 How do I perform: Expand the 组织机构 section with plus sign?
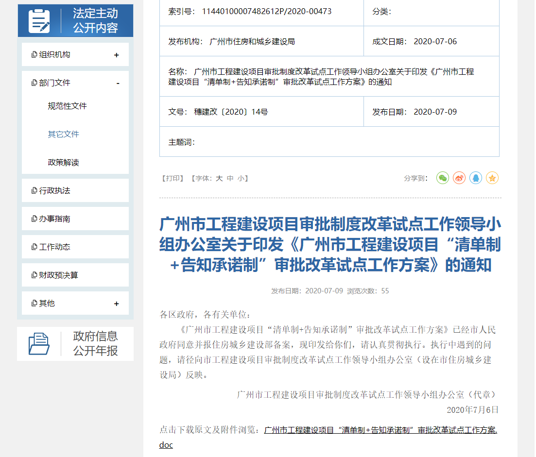[116, 55]
